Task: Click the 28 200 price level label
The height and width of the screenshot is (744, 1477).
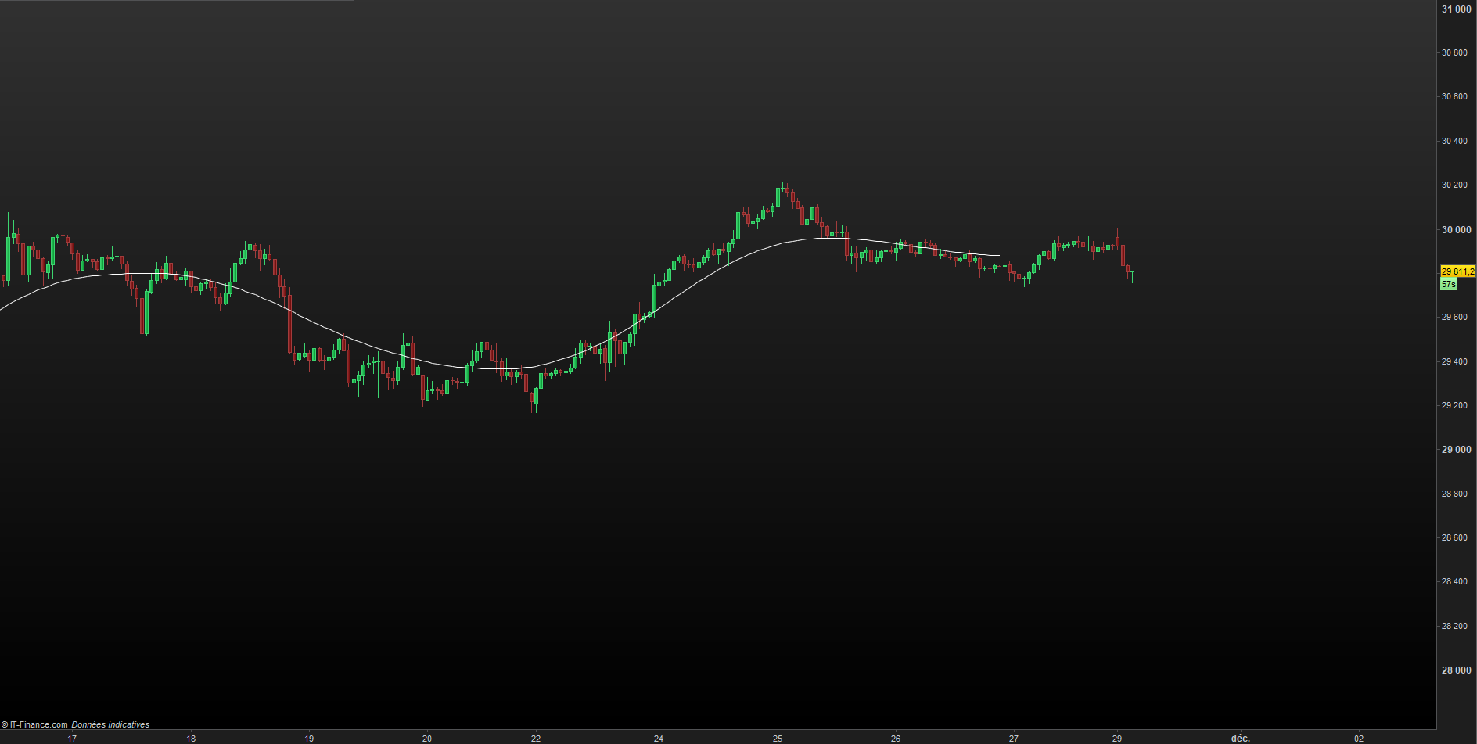Action: pyautogui.click(x=1454, y=627)
